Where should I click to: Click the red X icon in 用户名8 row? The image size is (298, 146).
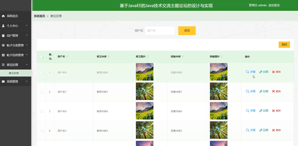pyautogui.click(x=273, y=72)
